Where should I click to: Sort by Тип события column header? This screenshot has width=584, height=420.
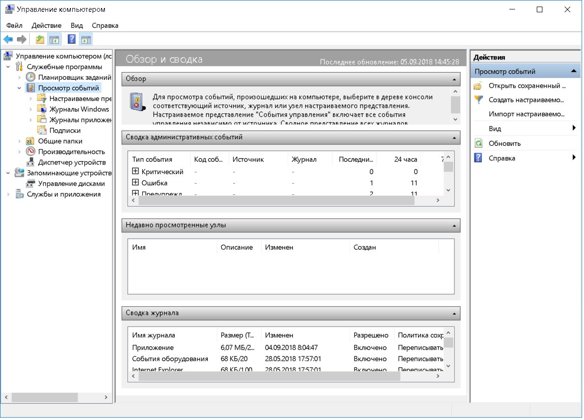point(159,160)
